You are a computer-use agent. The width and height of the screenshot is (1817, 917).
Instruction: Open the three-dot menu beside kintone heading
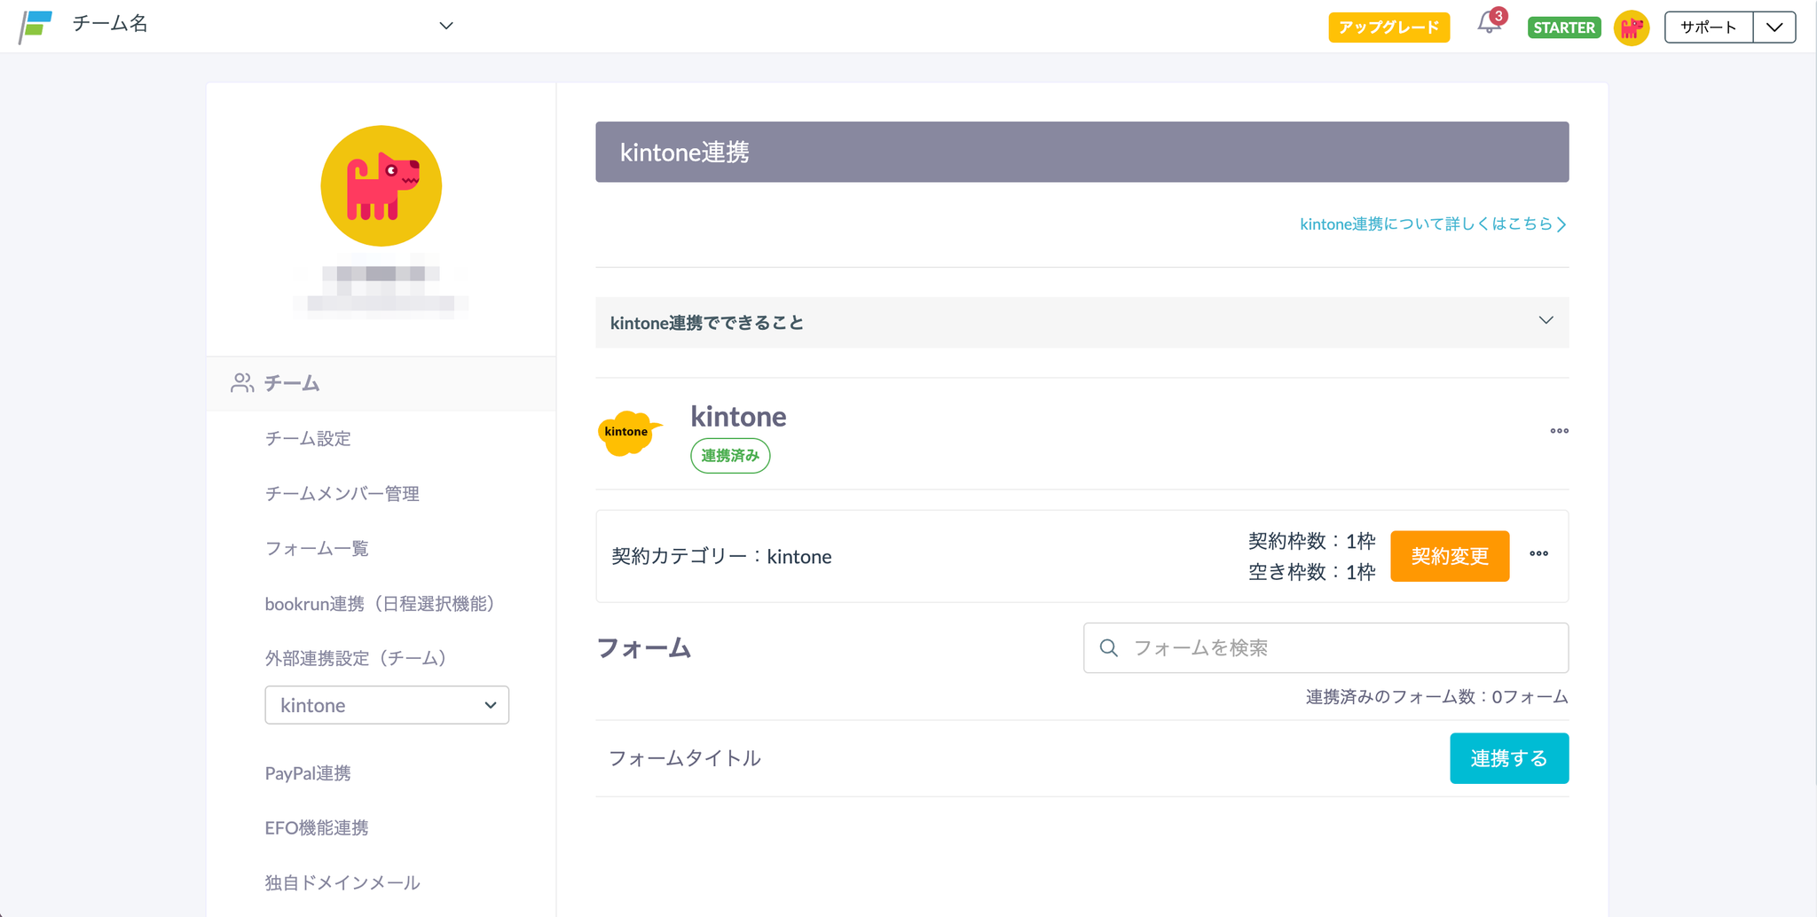point(1559,431)
